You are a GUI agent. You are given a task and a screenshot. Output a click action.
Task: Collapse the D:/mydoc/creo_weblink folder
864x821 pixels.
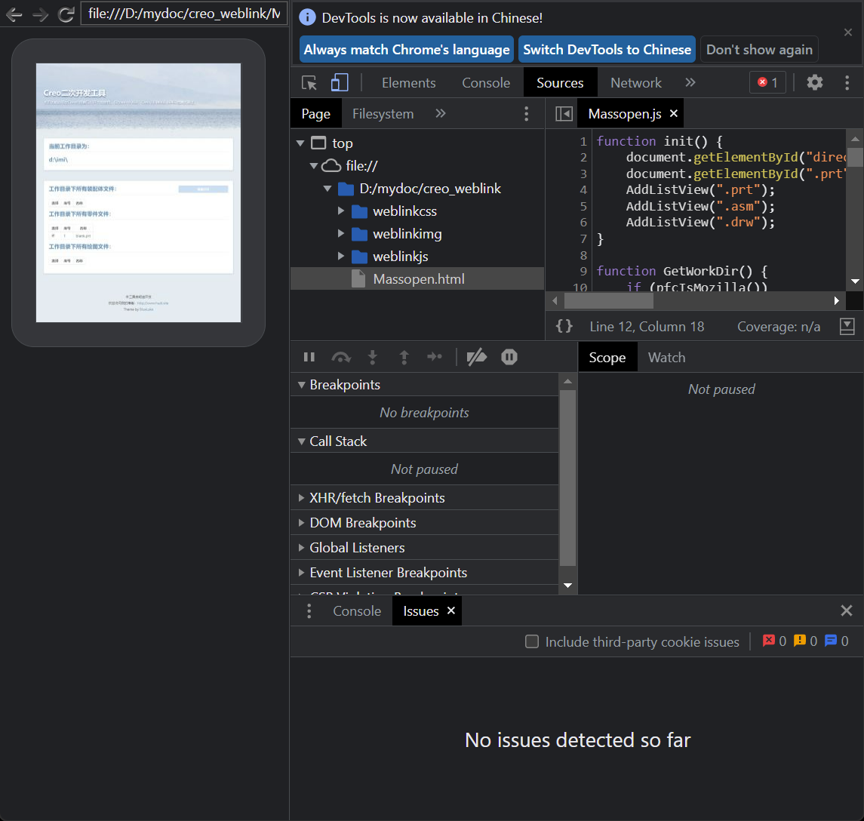click(x=327, y=189)
